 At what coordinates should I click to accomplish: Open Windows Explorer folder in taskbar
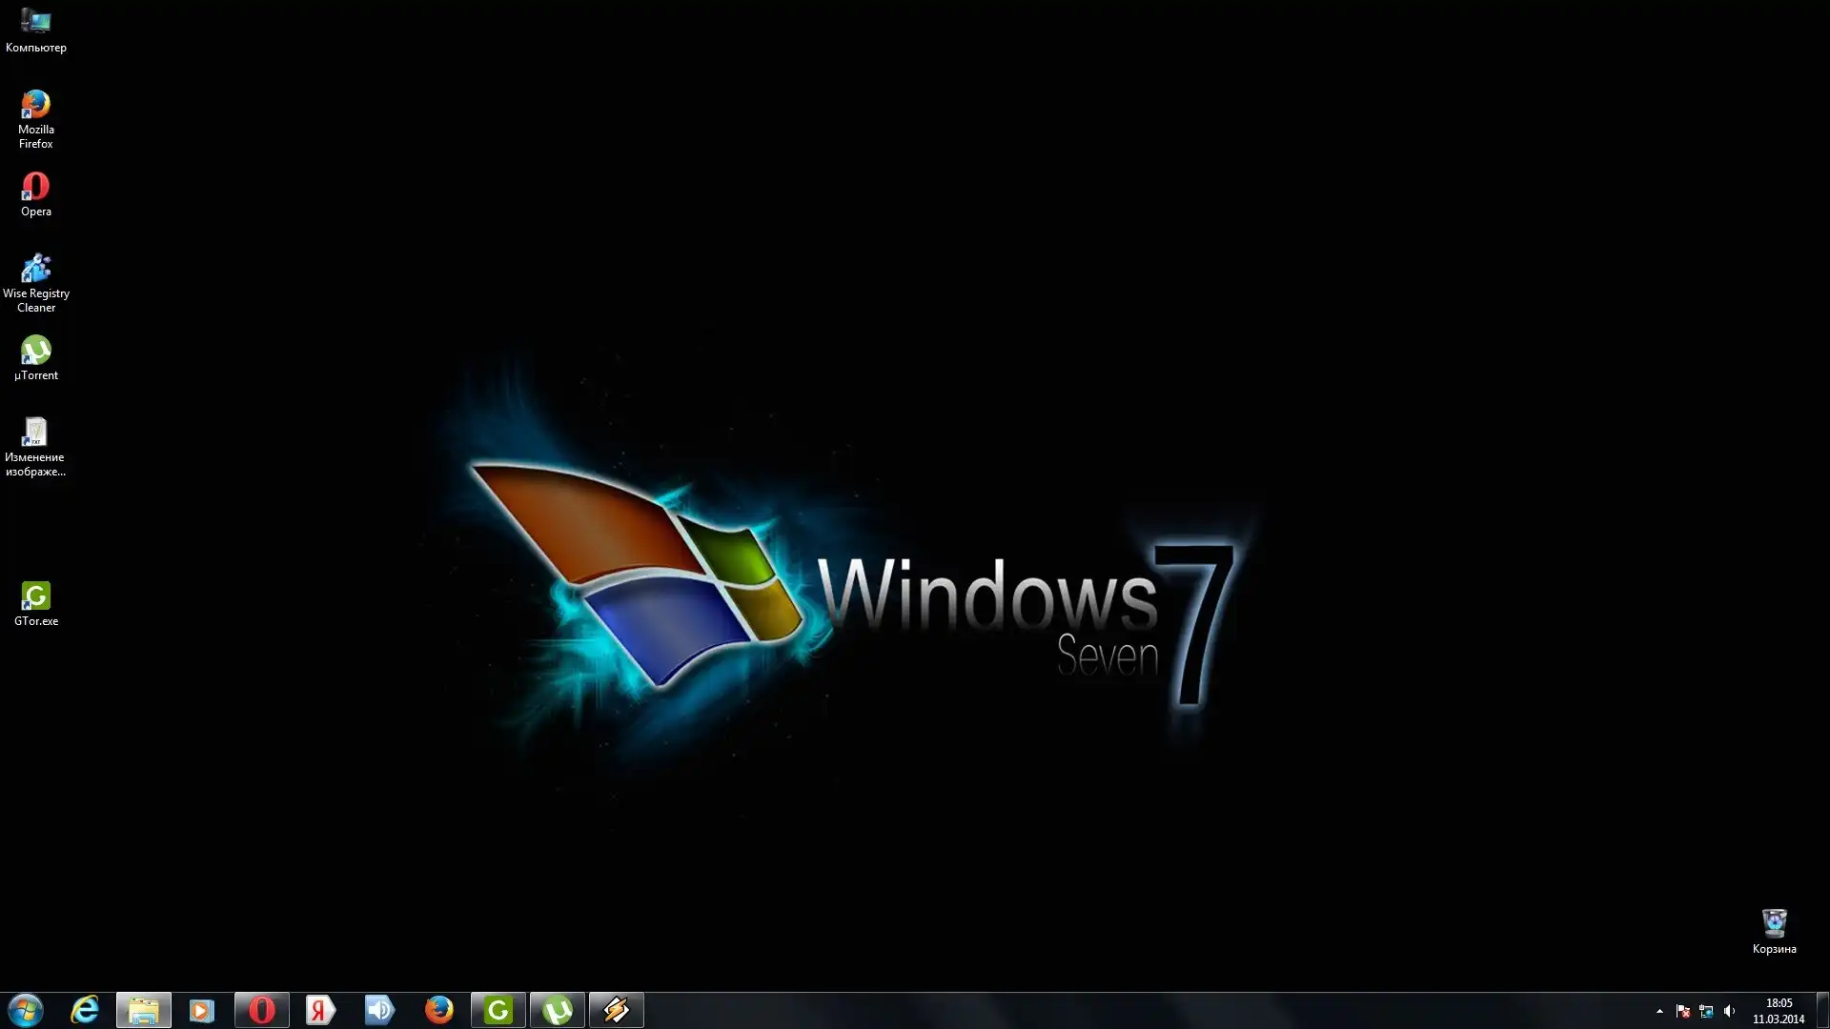[144, 1010]
